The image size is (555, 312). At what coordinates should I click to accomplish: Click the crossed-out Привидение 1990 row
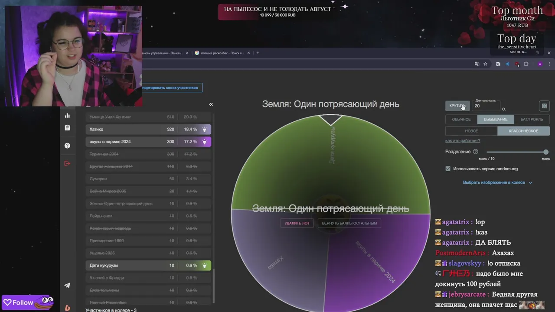[x=148, y=240]
